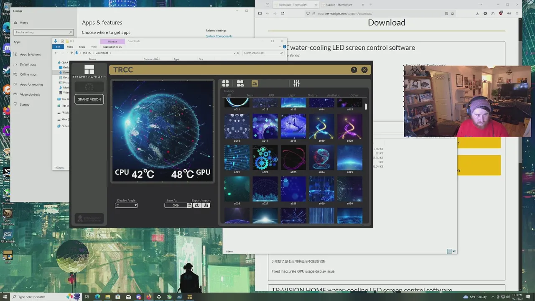This screenshot has width=535, height=301.
Task: Select the Other gallery category tab
Action: 354,95
